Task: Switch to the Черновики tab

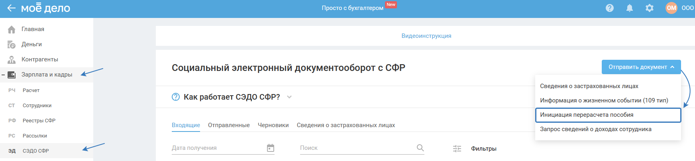Action: pyautogui.click(x=273, y=125)
